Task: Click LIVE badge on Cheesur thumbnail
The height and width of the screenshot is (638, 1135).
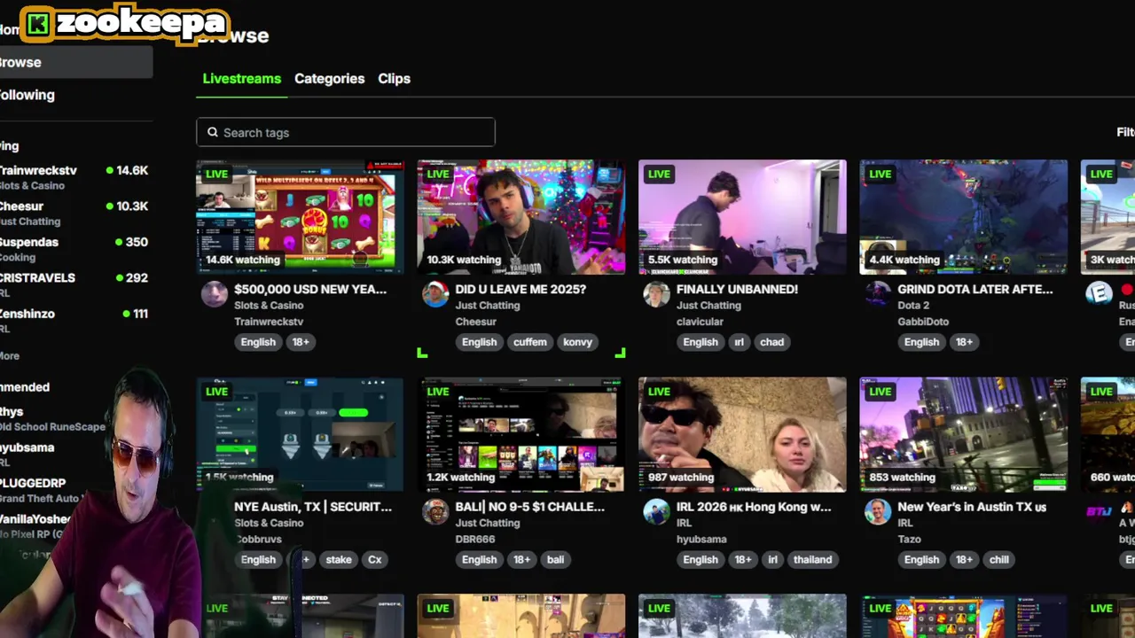Action: click(x=438, y=174)
